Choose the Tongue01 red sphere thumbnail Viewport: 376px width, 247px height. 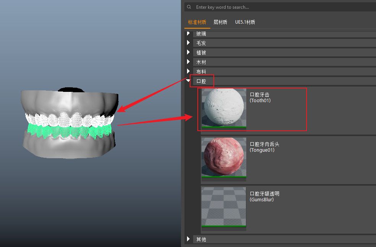click(224, 158)
